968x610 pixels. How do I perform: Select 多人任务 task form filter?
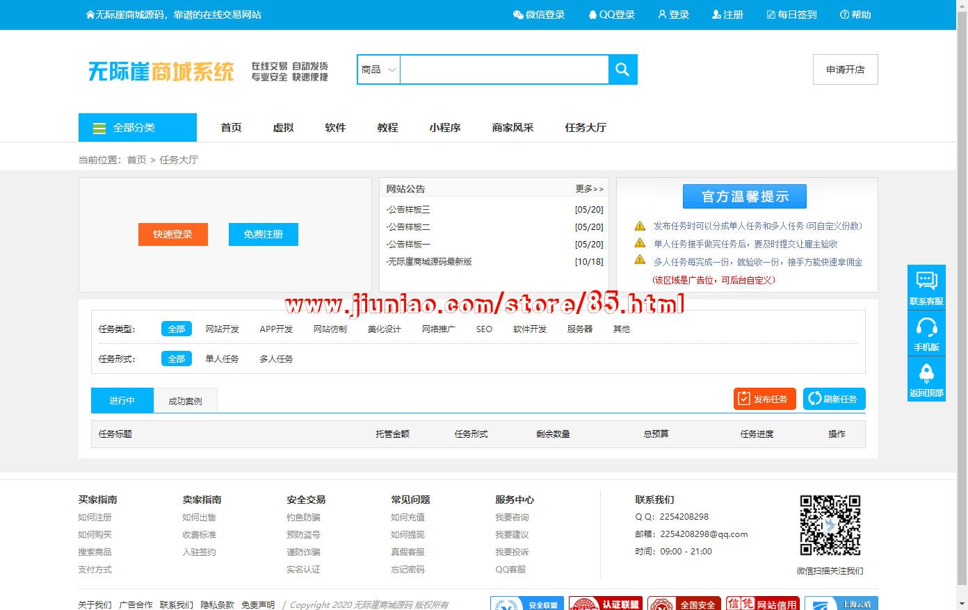click(x=276, y=359)
